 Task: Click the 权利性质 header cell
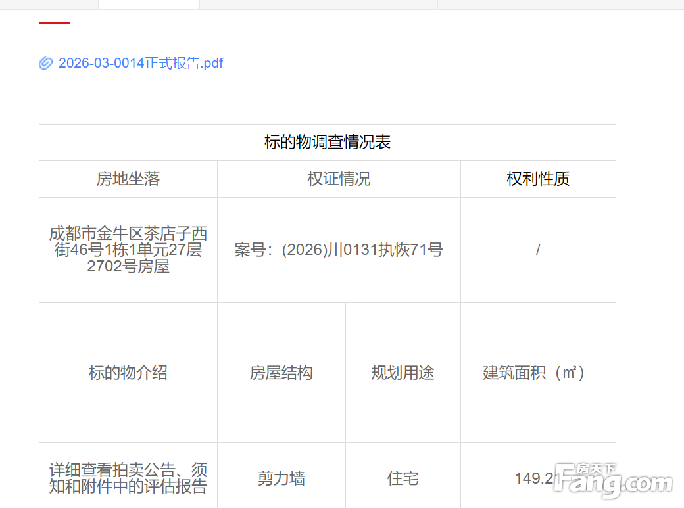click(x=537, y=179)
